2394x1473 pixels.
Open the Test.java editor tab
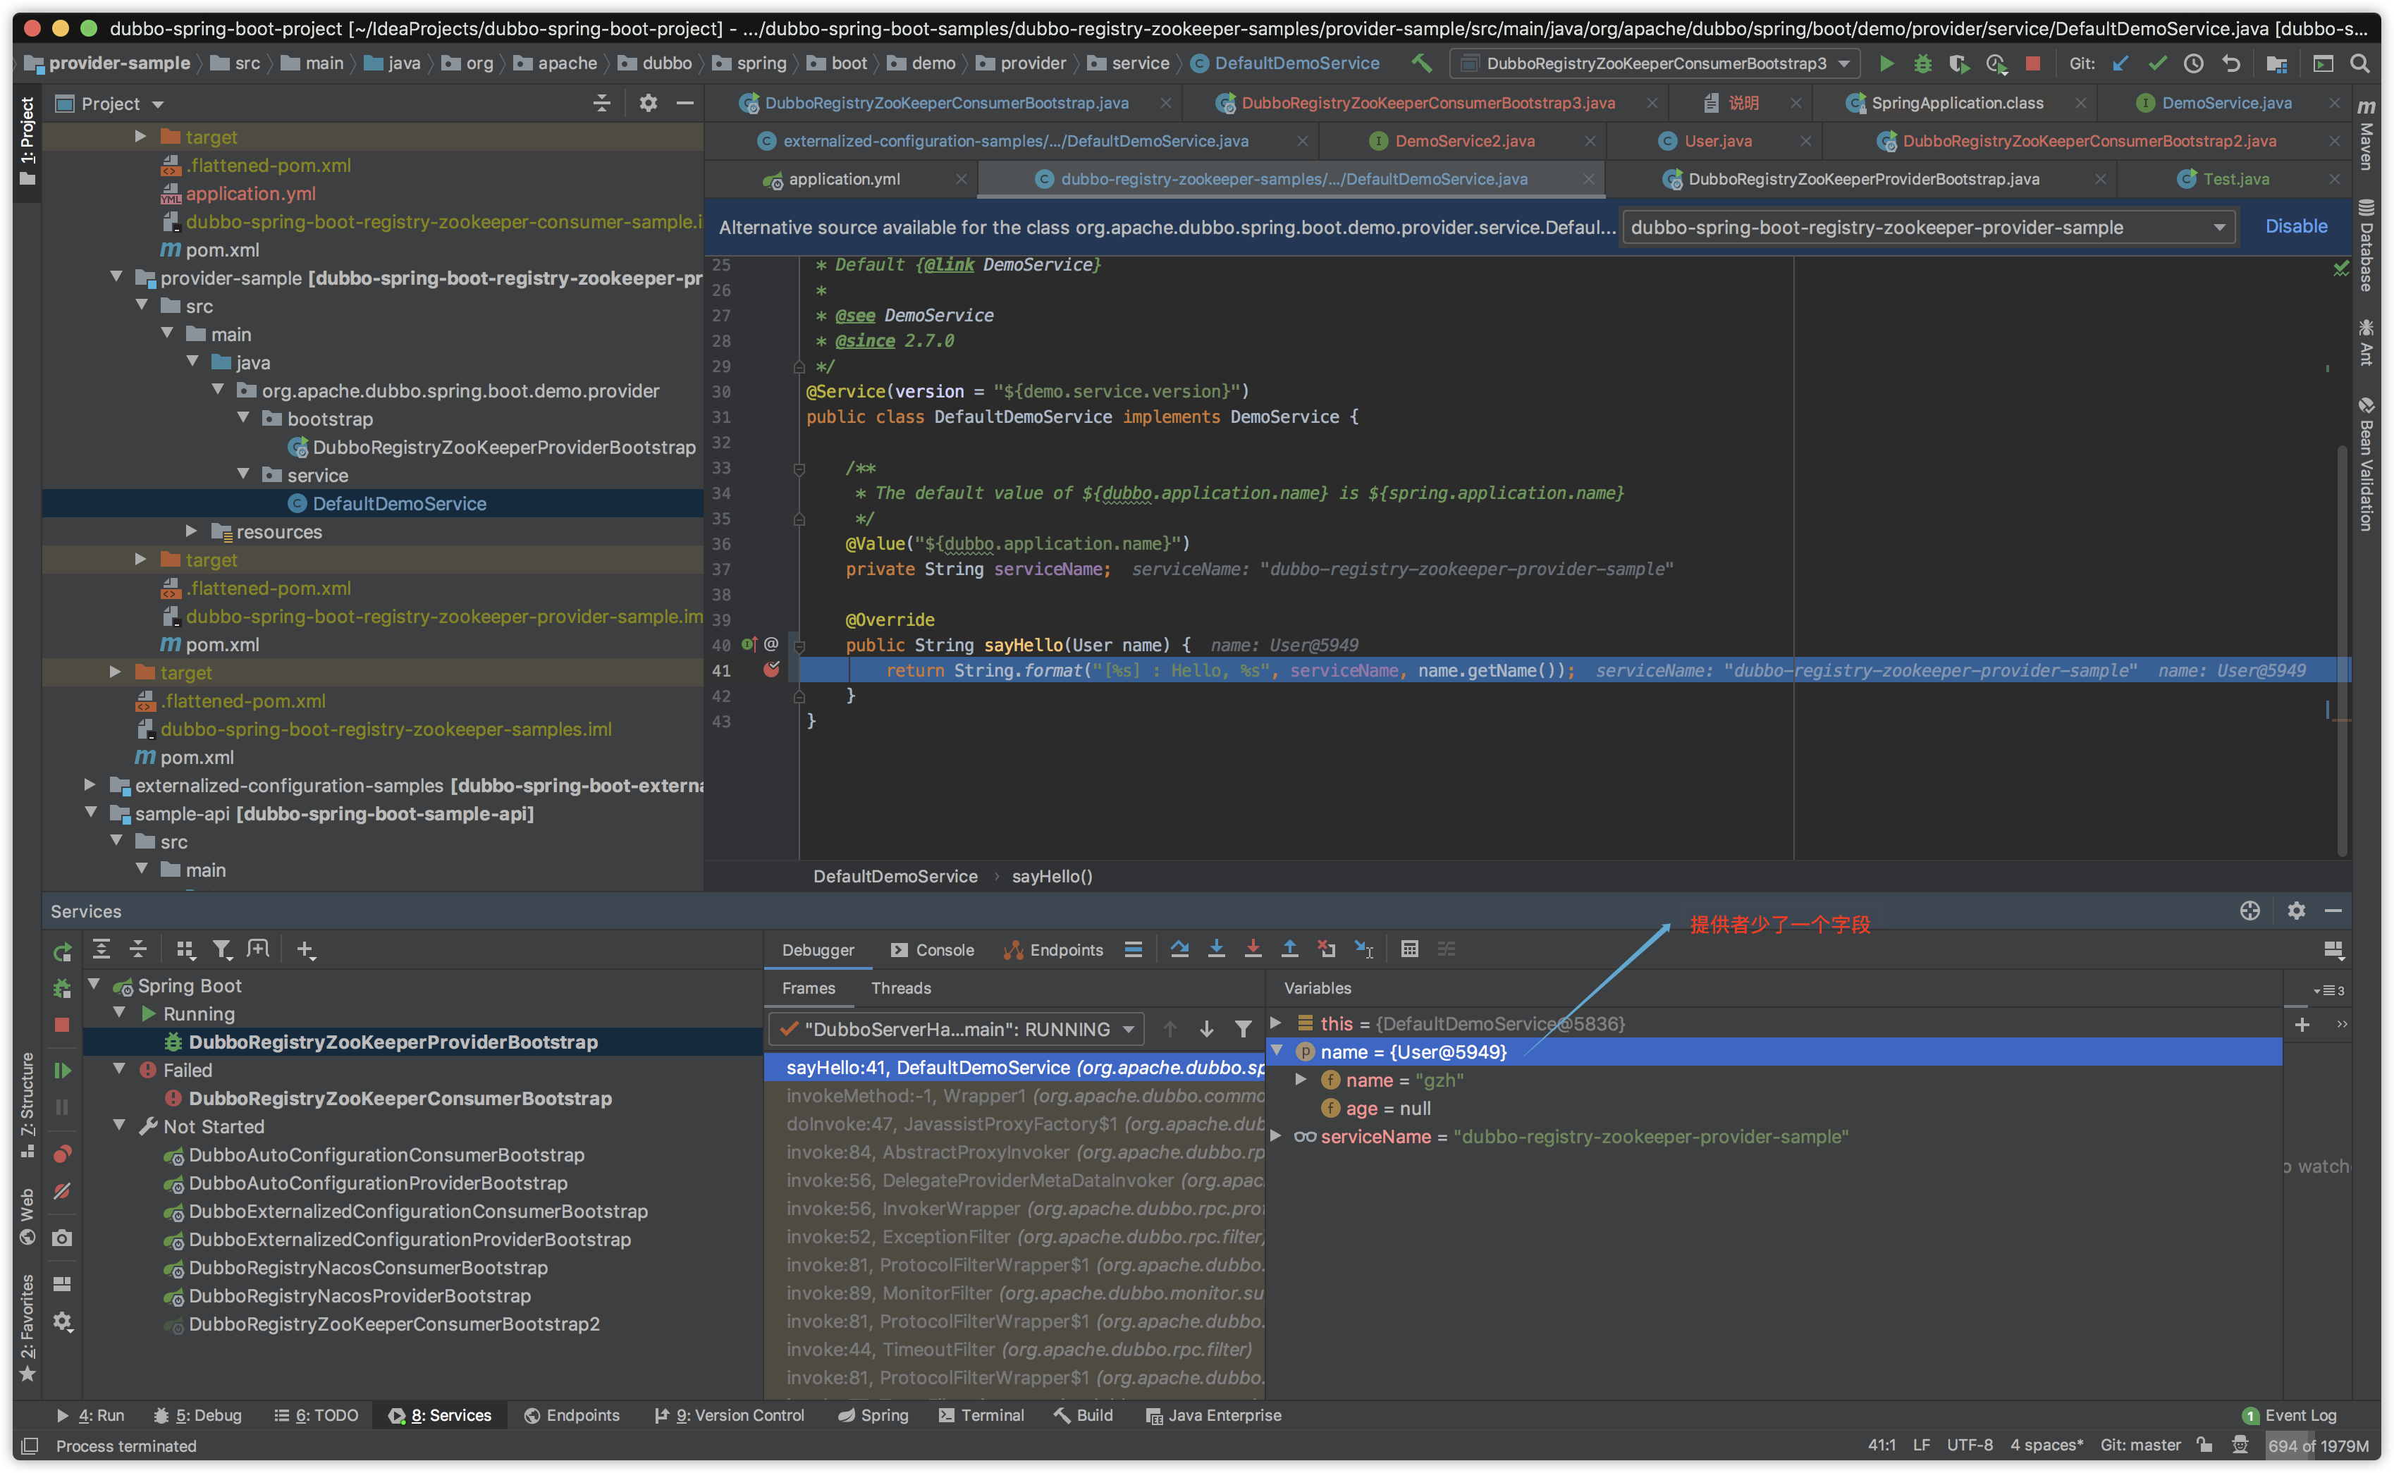pyautogui.click(x=2234, y=179)
